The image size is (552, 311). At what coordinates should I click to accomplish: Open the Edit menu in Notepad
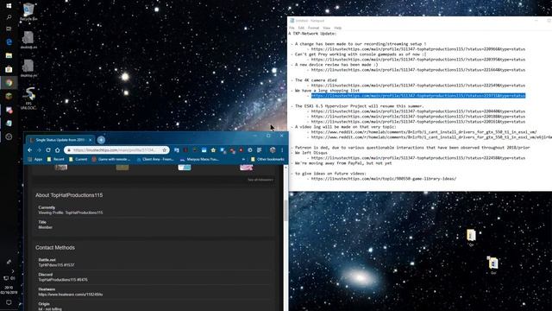tap(301, 28)
